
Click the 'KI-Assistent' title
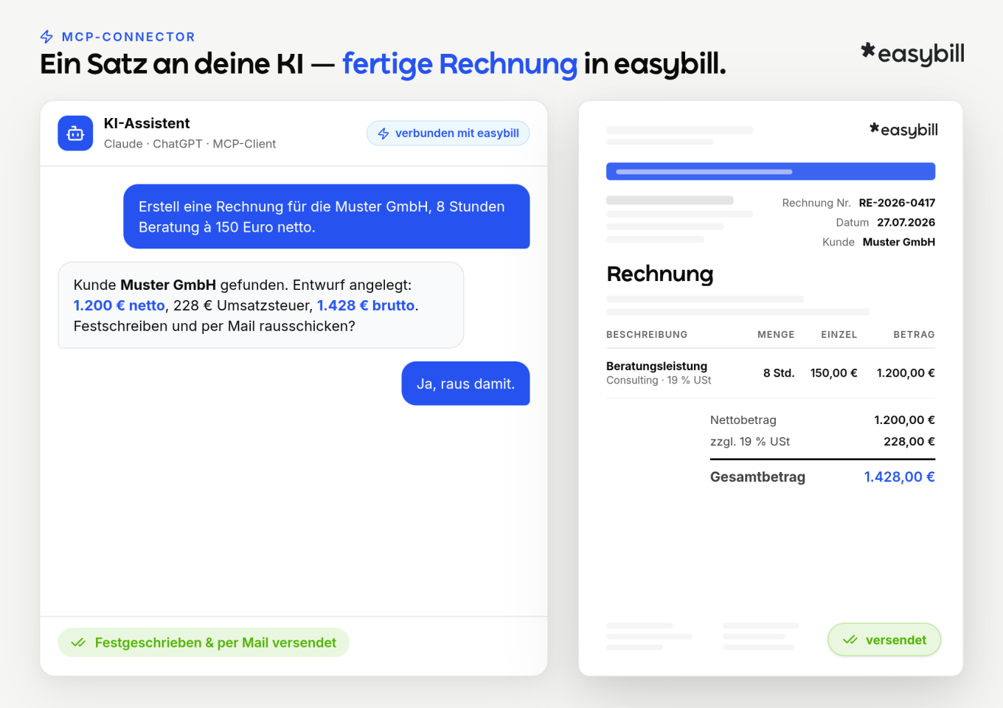coord(147,123)
